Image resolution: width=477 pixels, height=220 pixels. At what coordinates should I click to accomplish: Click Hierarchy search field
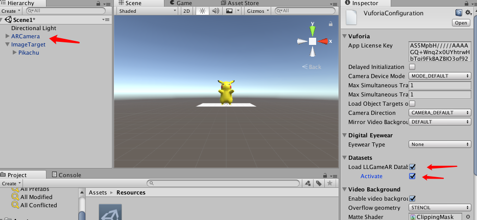(66, 11)
